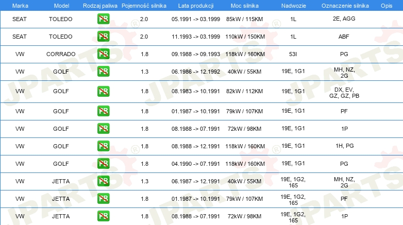Click the Nadwozie column header
The width and height of the screenshot is (403, 225).
(x=294, y=6)
